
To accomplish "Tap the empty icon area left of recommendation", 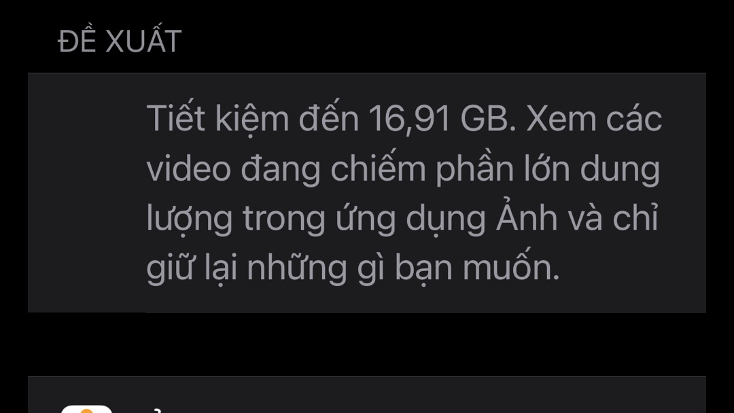I will (86, 192).
